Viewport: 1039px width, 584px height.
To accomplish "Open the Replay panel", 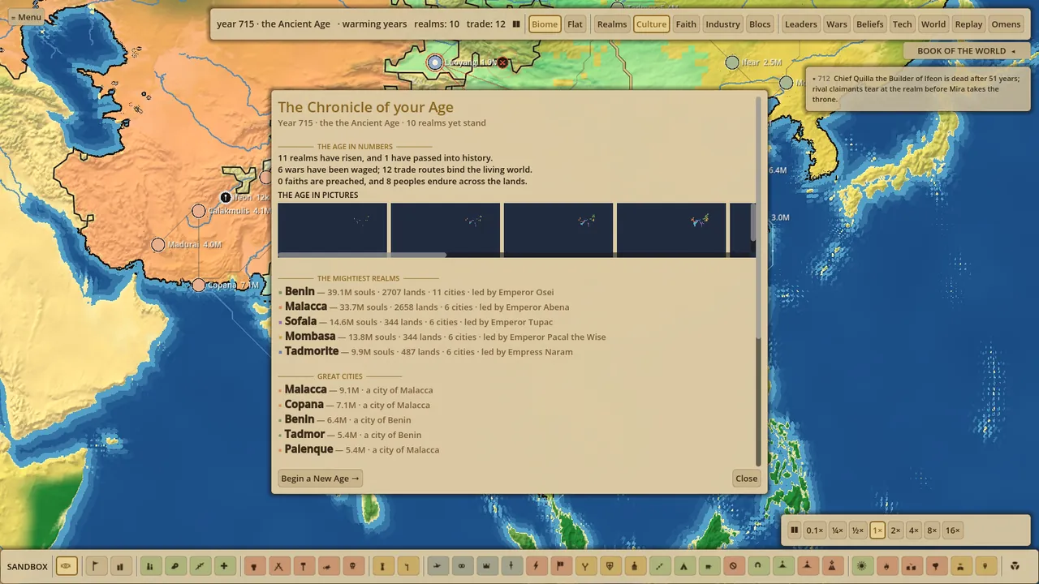I will (x=968, y=24).
